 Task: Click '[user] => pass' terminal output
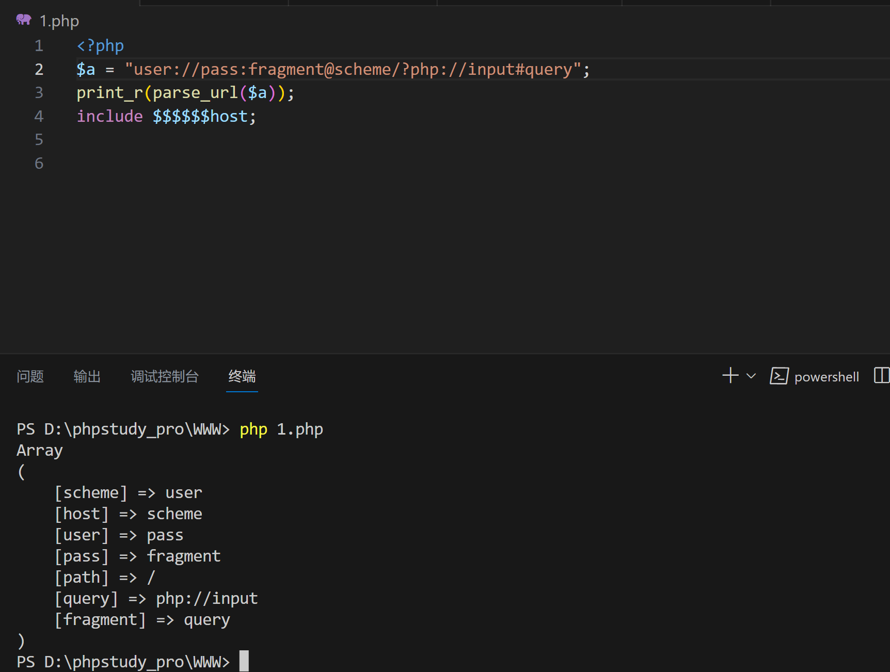point(119,535)
